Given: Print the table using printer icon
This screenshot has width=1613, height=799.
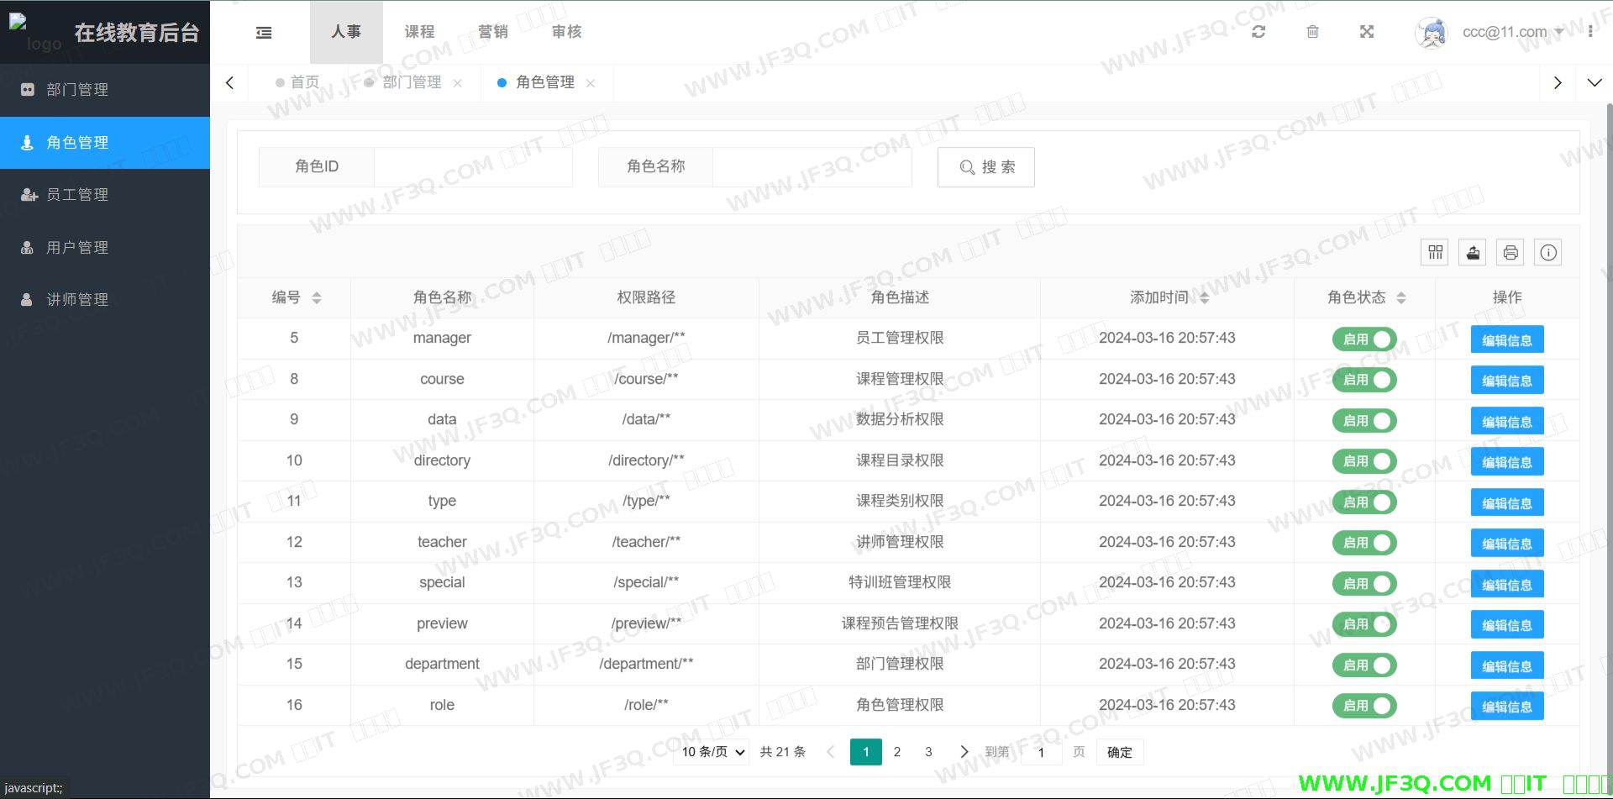Looking at the screenshot, I should coord(1511,252).
